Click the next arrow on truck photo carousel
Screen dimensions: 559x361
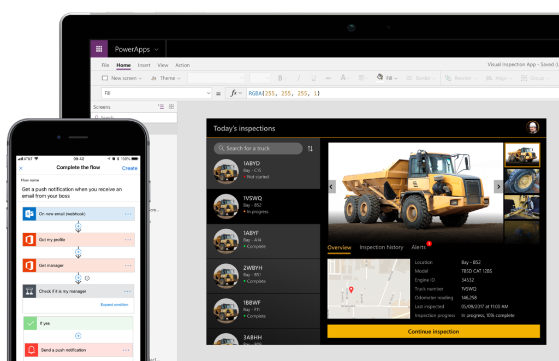point(498,186)
